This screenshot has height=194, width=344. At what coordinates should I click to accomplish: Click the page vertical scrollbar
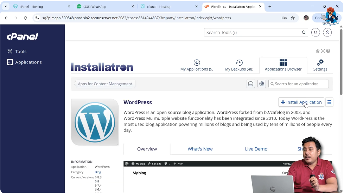pos(341,61)
